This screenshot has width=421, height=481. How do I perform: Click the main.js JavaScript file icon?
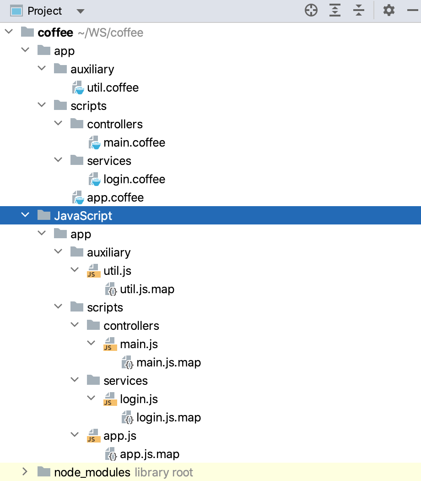coord(109,344)
